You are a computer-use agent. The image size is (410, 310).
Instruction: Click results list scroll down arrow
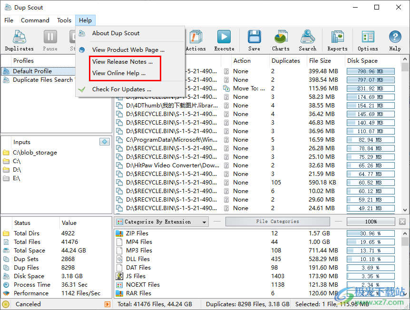click(x=405, y=210)
